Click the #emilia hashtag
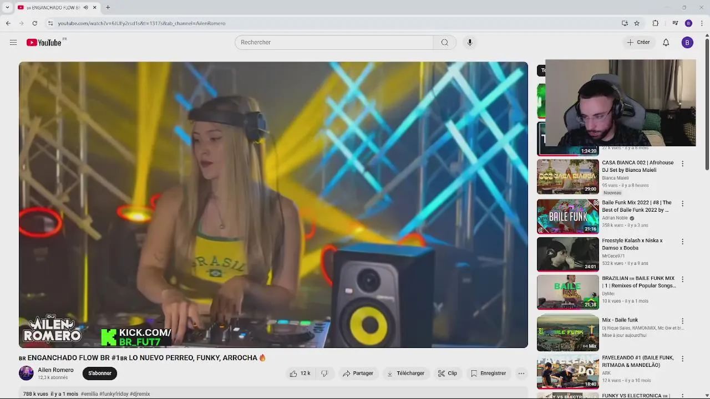The width and height of the screenshot is (710, 399). point(89,394)
